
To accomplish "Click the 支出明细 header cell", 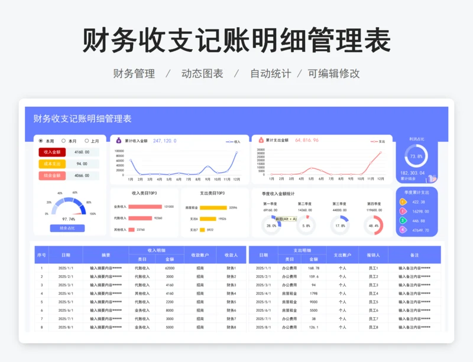I will pyautogui.click(x=302, y=250).
